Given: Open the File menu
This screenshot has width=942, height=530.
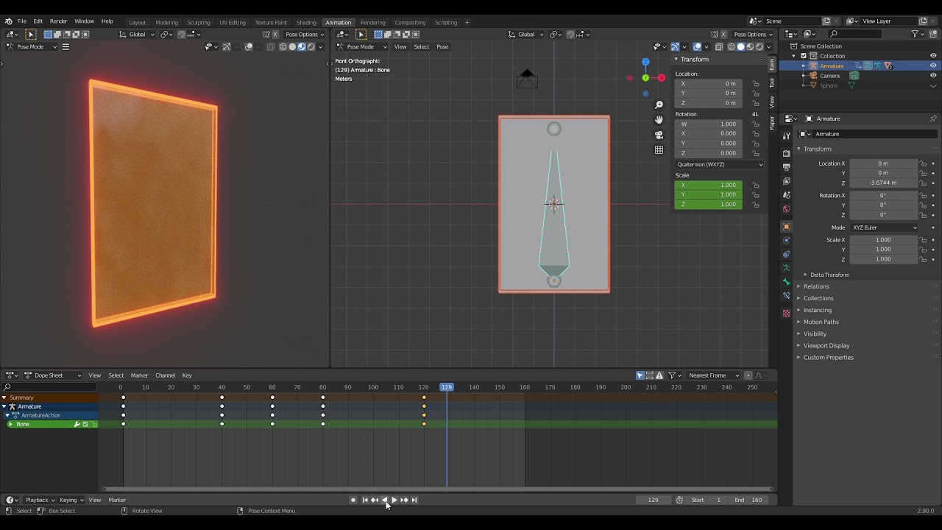Looking at the screenshot, I should pyautogui.click(x=21, y=21).
